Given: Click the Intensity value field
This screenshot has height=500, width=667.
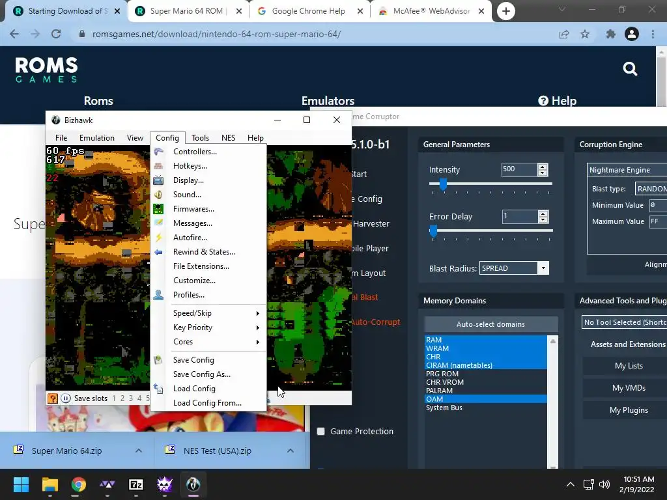Looking at the screenshot, I should [519, 170].
